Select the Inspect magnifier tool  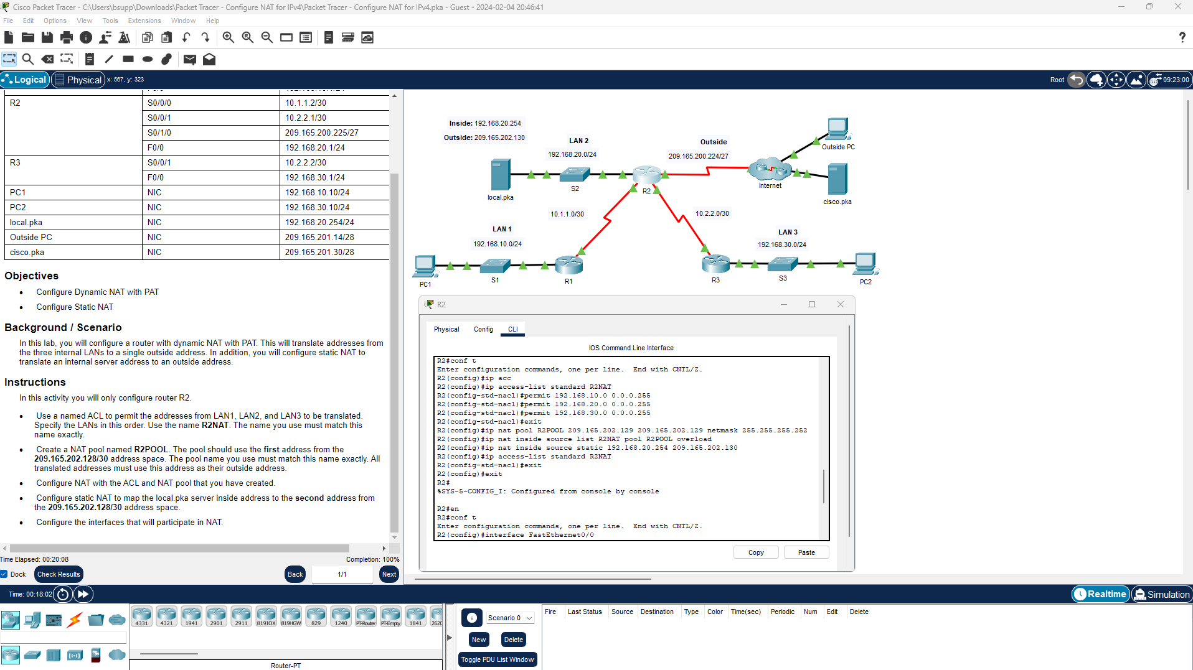pos(28,59)
